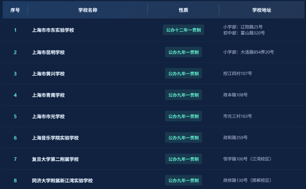
Task: Click the address 控江四村107号
Action: 237,74
